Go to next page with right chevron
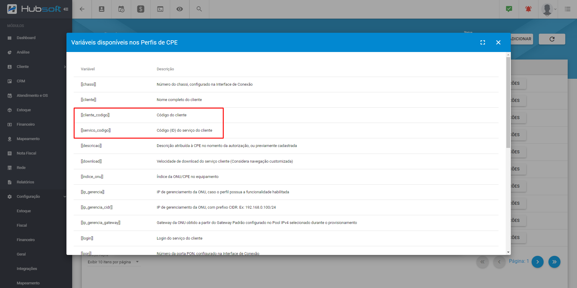The image size is (577, 288). tap(538, 262)
